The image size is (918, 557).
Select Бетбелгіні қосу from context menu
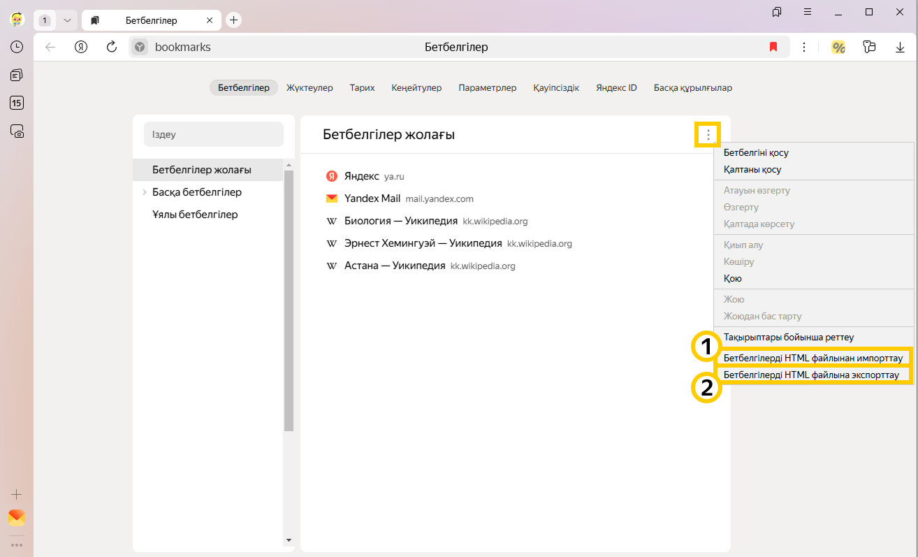[x=756, y=152]
